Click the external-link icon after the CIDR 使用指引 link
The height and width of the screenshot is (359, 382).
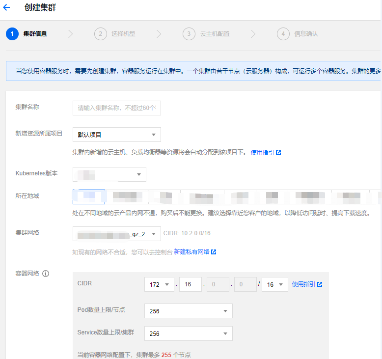click(320, 284)
